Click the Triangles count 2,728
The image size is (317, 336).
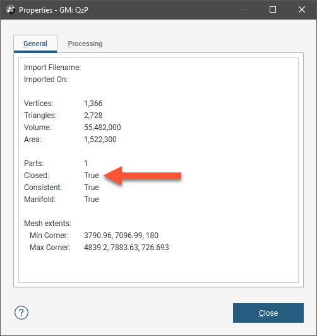coord(93,116)
